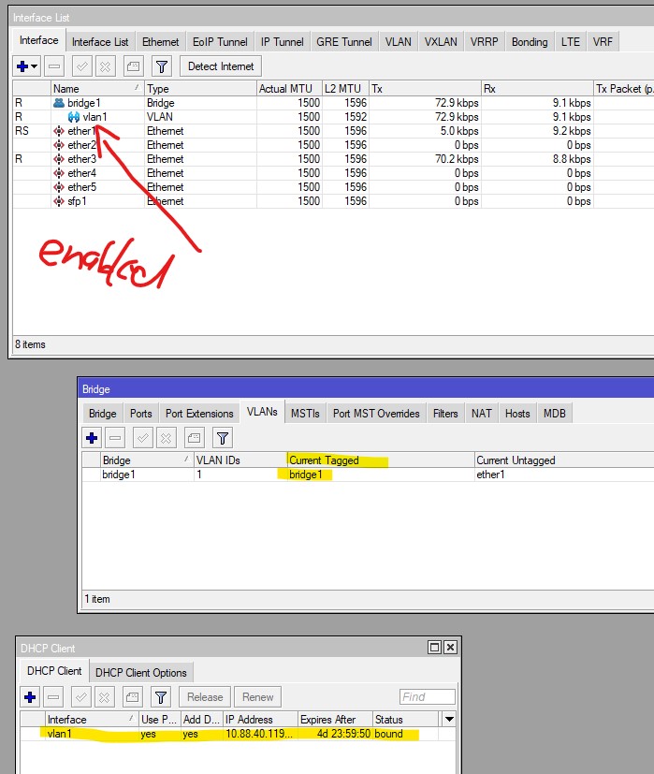Click the filter funnel icon in Bridge window
Screen dimensions: 654x774
pos(222,438)
